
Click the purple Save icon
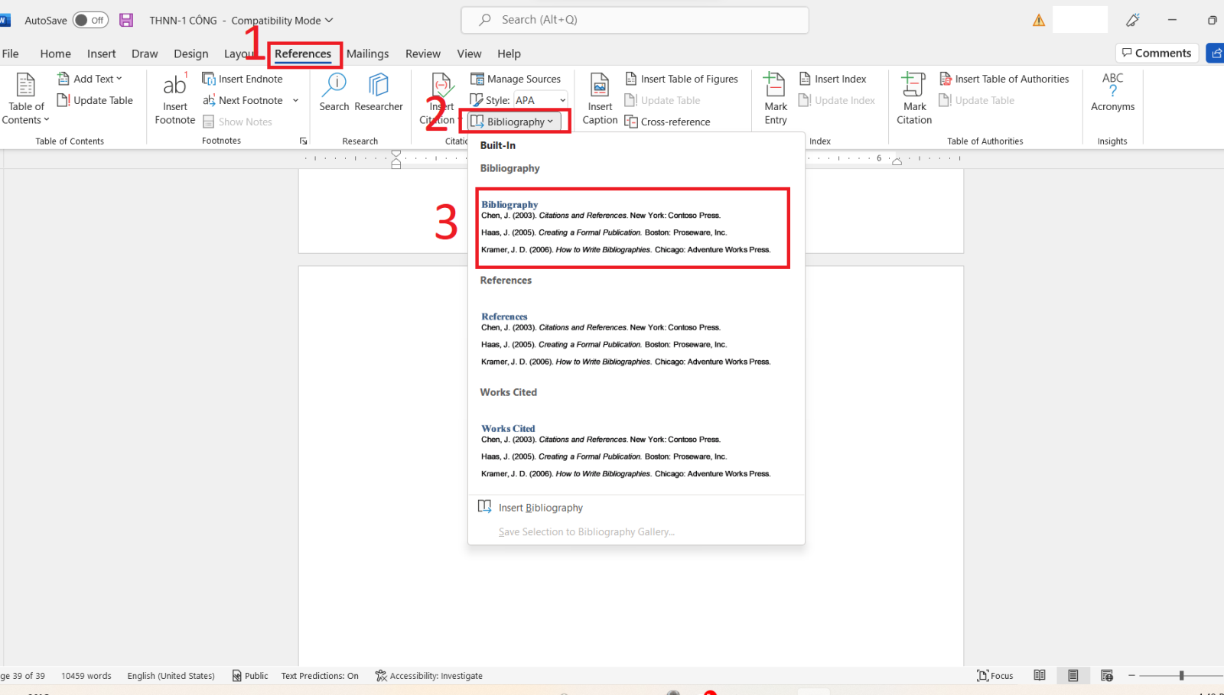click(x=126, y=21)
